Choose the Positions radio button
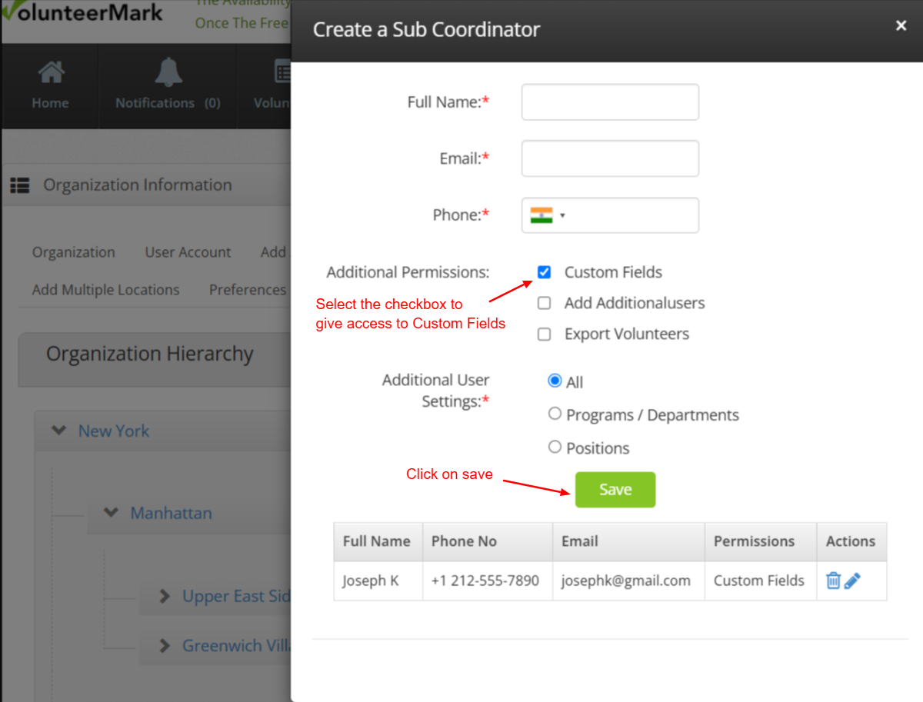The image size is (923, 702). click(x=555, y=447)
